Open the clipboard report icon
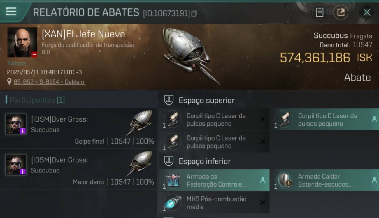 pyautogui.click(x=320, y=12)
